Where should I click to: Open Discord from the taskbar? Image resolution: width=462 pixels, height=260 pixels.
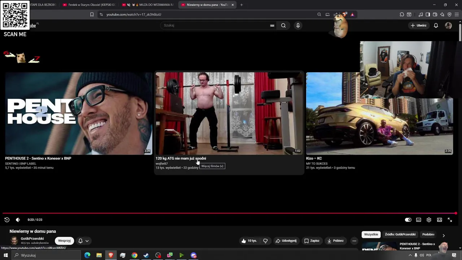click(x=193, y=255)
